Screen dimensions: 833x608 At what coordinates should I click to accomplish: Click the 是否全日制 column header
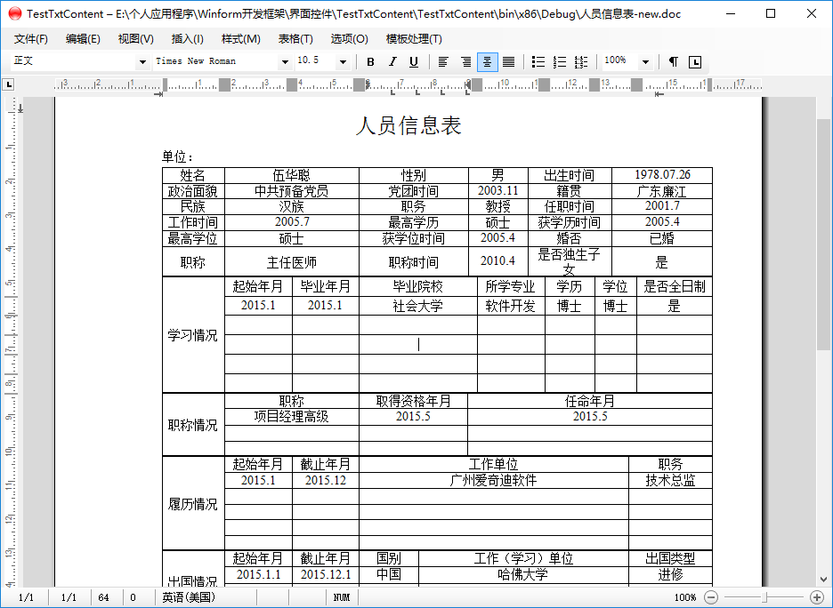675,286
